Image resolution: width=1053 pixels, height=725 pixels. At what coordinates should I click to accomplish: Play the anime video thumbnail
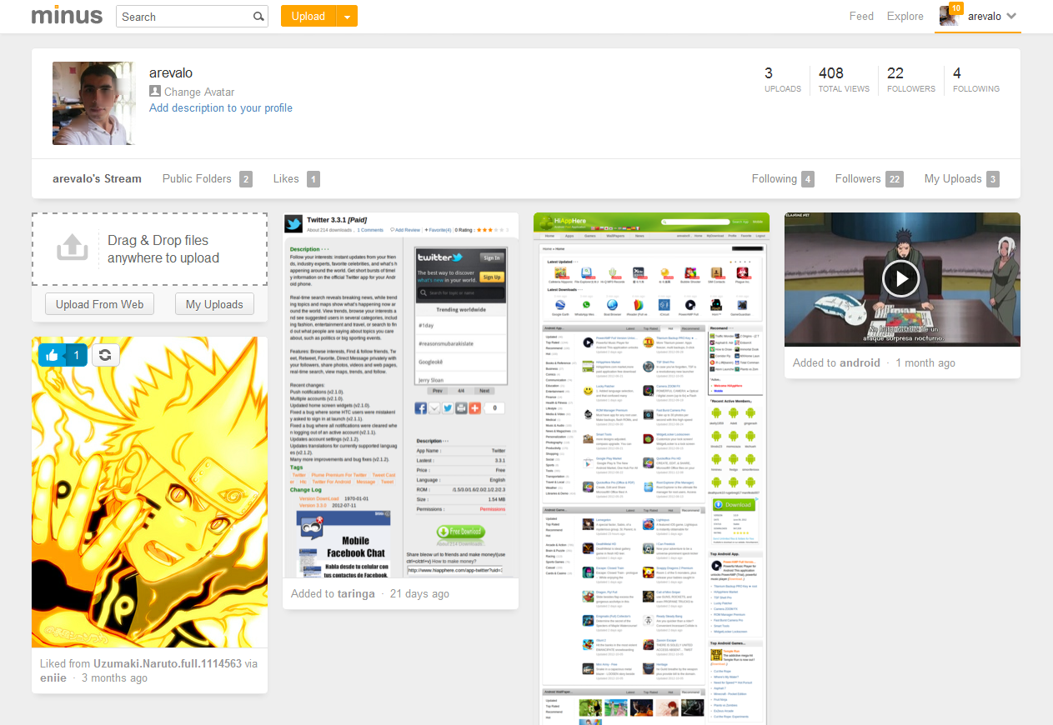(x=900, y=279)
